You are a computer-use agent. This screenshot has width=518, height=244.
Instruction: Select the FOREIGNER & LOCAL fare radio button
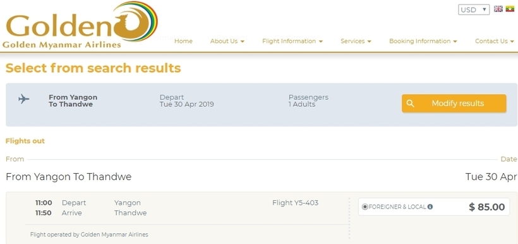(x=364, y=207)
